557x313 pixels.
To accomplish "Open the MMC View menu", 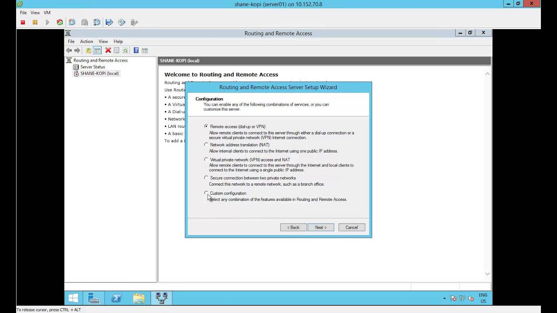I will tap(103, 41).
